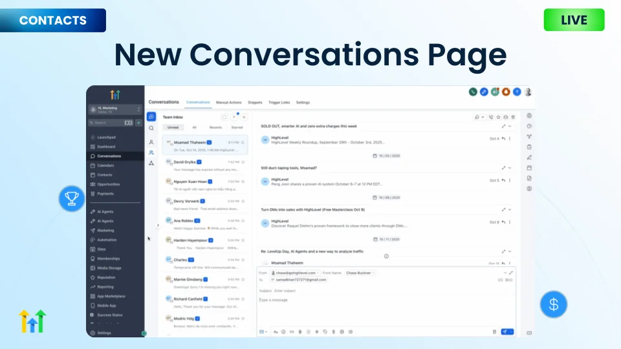Star the Msamad Thaheem conversation
This screenshot has height=349, width=621.
point(243,142)
